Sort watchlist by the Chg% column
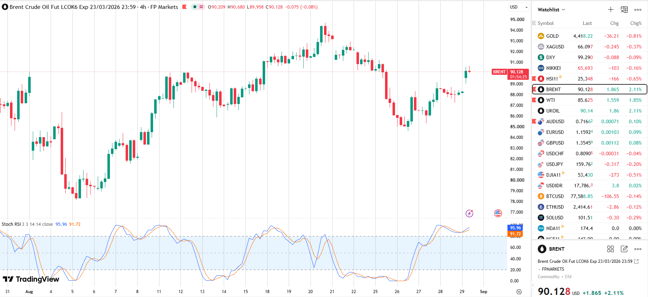The height and width of the screenshot is (297, 648). [636, 23]
